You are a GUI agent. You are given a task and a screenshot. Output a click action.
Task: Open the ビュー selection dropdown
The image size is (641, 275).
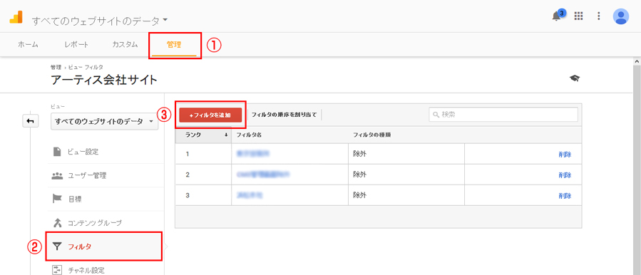click(104, 121)
